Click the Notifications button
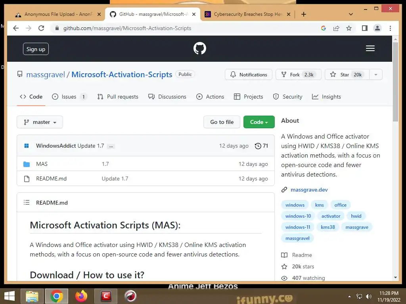The height and width of the screenshot is (304, 406). pyautogui.click(x=249, y=75)
